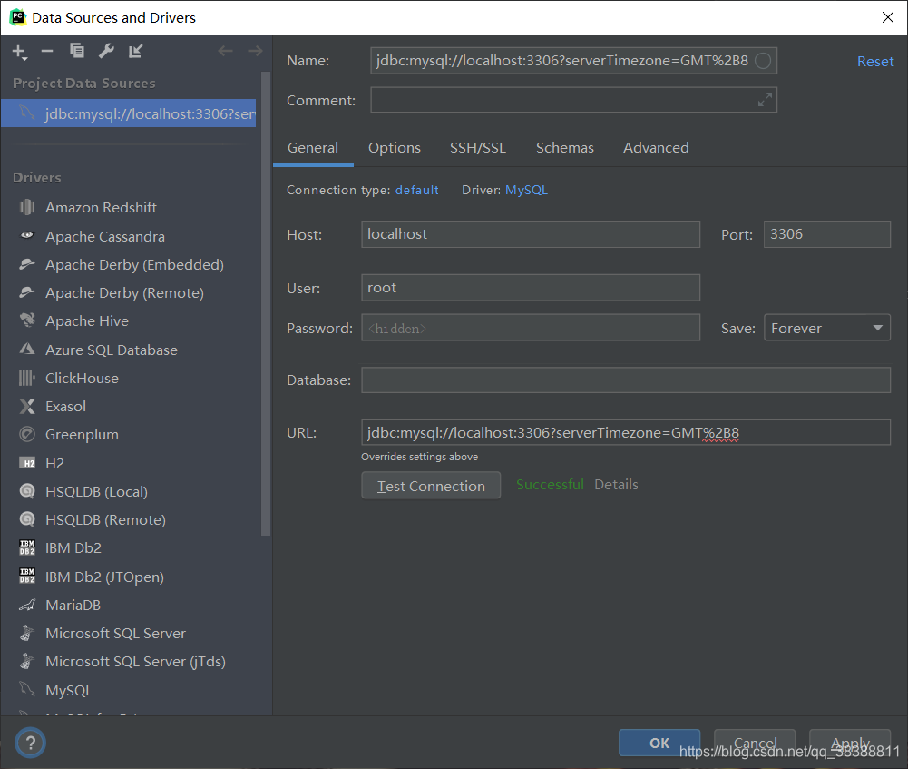The width and height of the screenshot is (908, 769).
Task: Navigate forward with right arrow
Action: [255, 51]
